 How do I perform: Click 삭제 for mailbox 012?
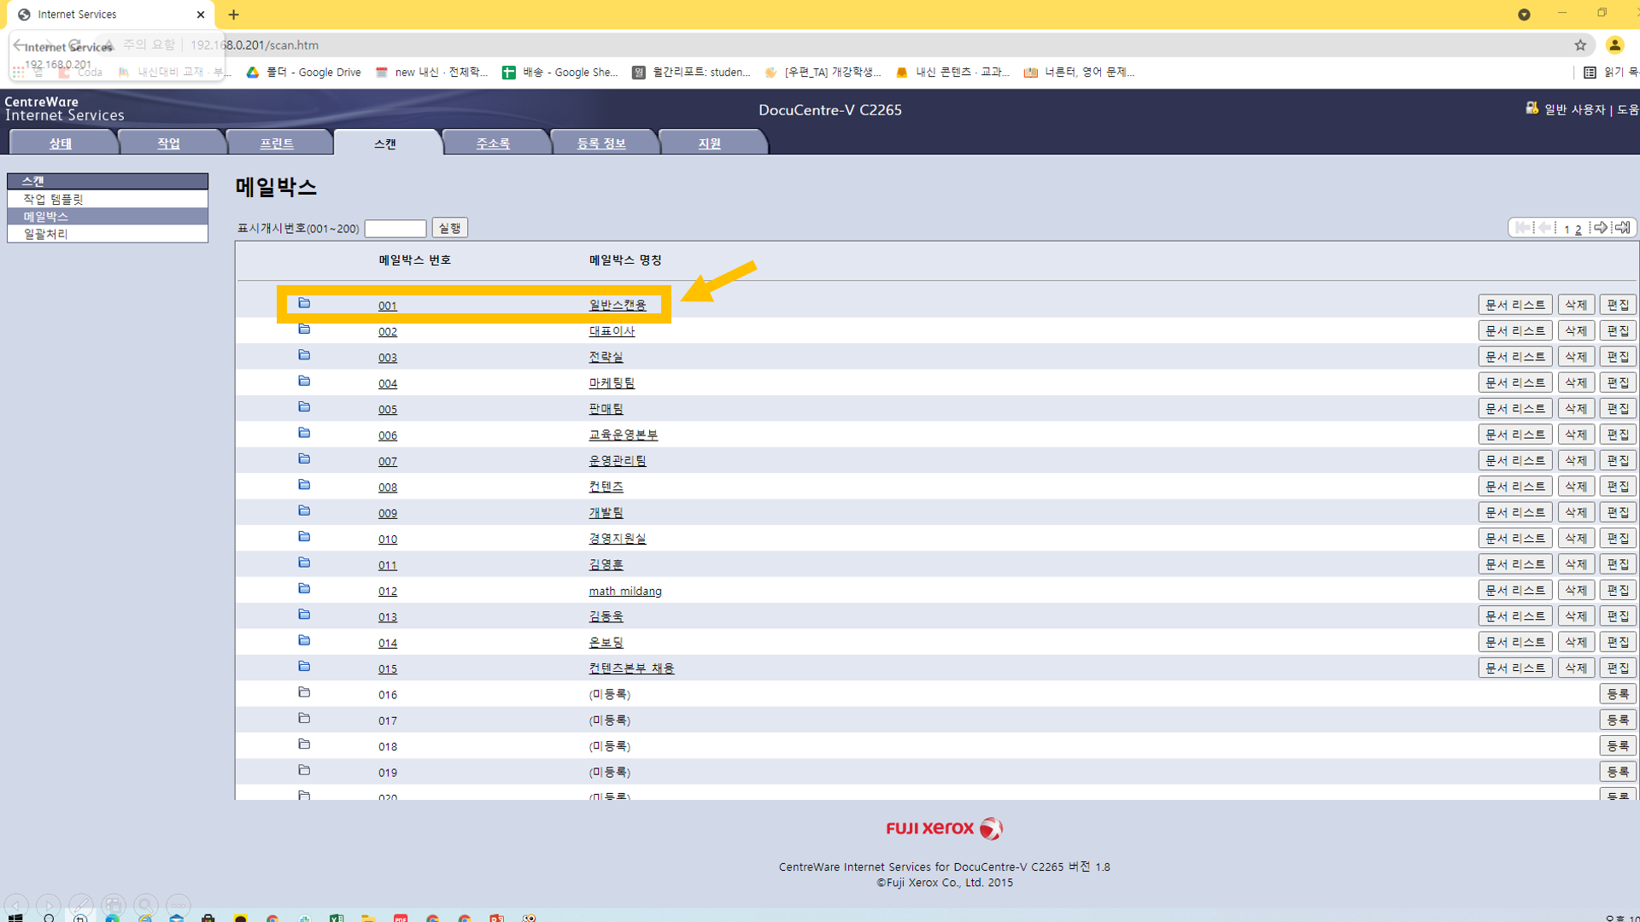point(1575,590)
